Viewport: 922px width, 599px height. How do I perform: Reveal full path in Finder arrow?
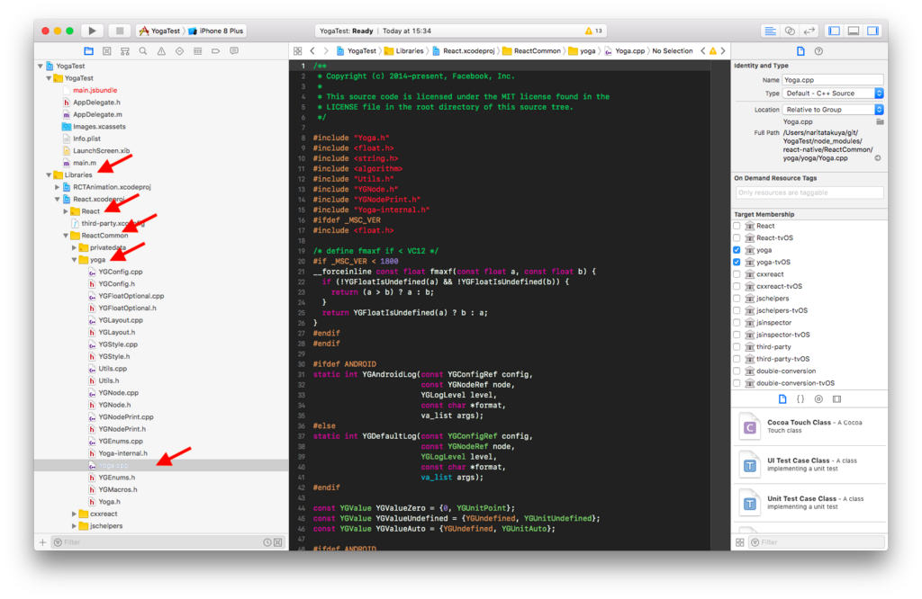pos(877,158)
